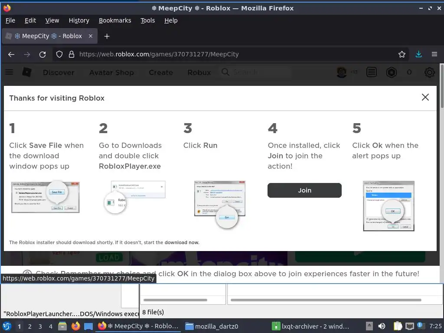This screenshot has height=333, width=444.
Task: Click the Join button in step 4
Action: tap(304, 190)
